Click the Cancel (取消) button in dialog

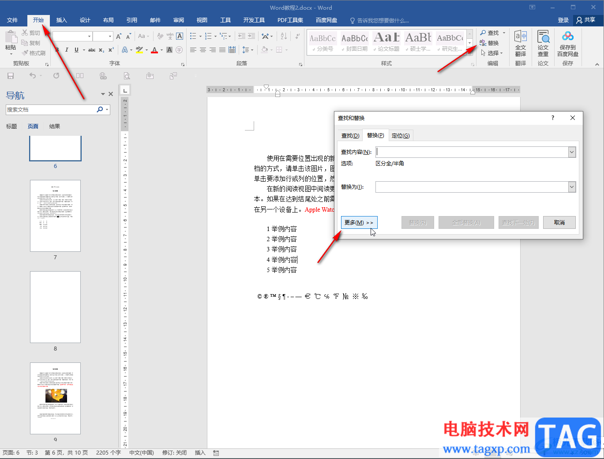coord(559,223)
